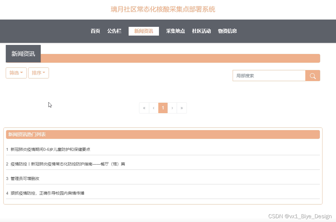
Task: Go to previous page arrow
Action: 154,108
